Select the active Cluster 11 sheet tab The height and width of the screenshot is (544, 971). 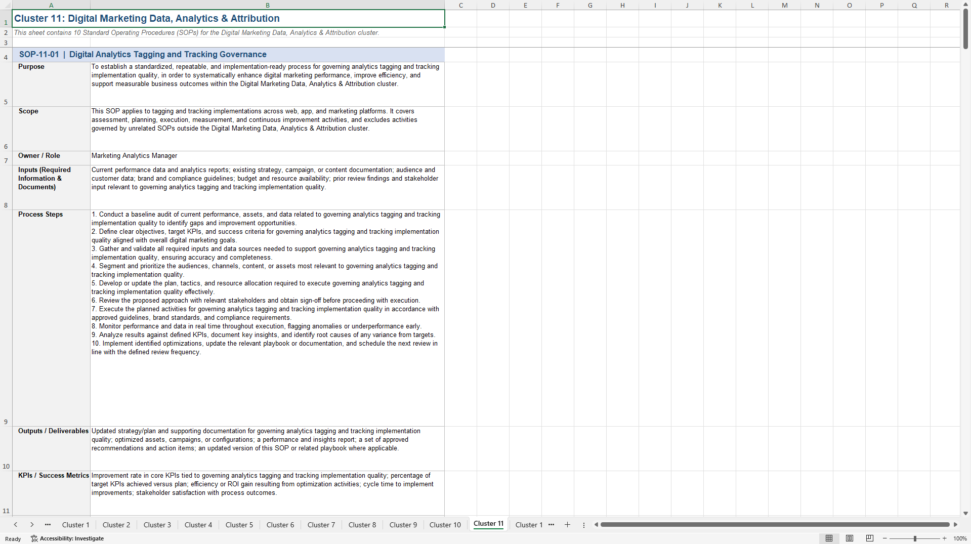pyautogui.click(x=489, y=524)
